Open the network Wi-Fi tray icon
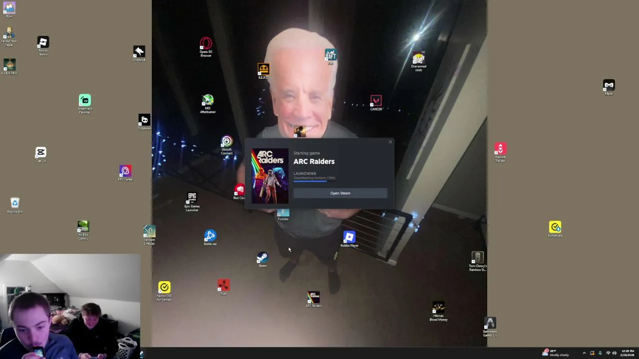 [608, 353]
